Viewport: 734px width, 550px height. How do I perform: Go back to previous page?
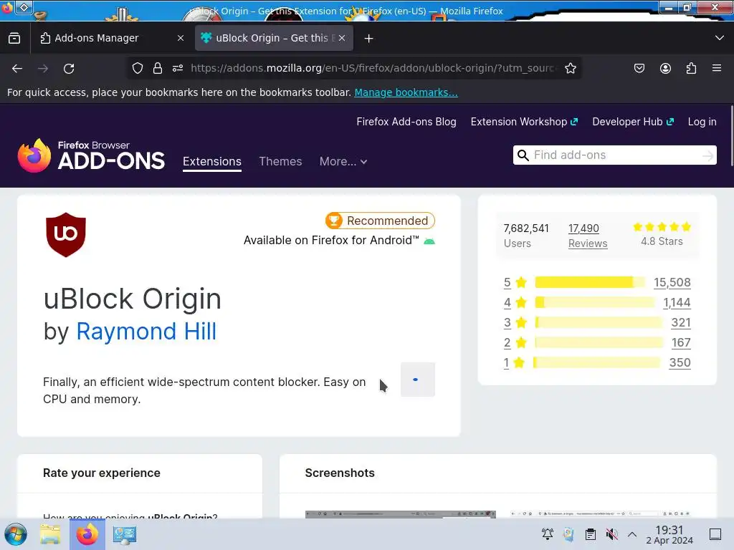coord(17,69)
